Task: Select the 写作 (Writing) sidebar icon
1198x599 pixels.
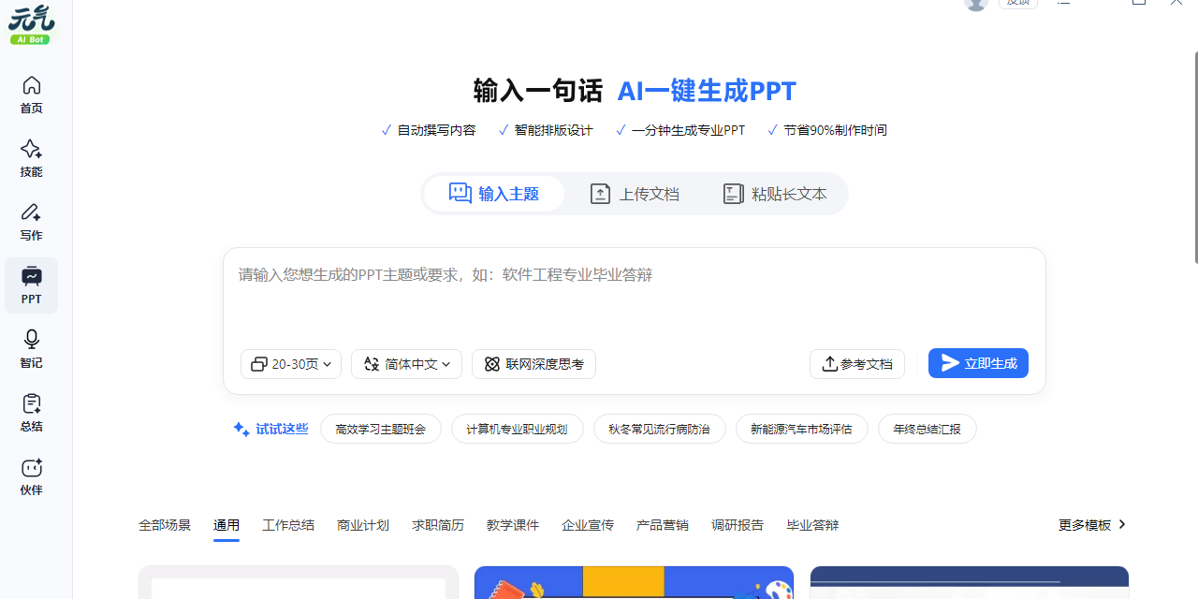Action: coord(31,222)
